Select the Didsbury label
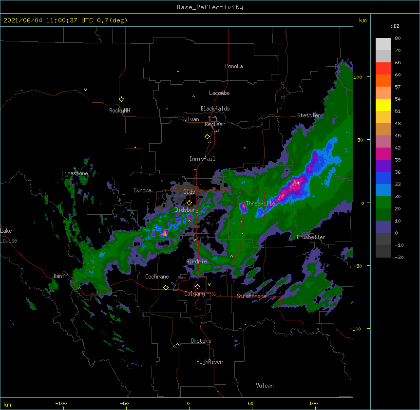Image resolution: width=420 pixels, height=410 pixels. click(187, 210)
